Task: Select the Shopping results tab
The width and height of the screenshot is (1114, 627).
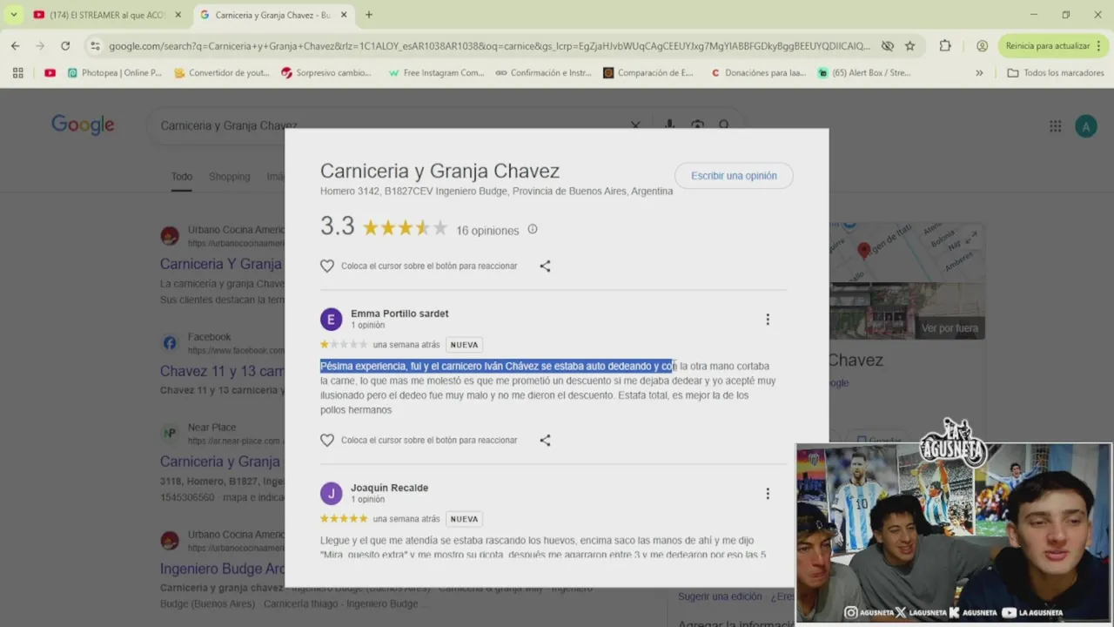Action: tap(229, 177)
